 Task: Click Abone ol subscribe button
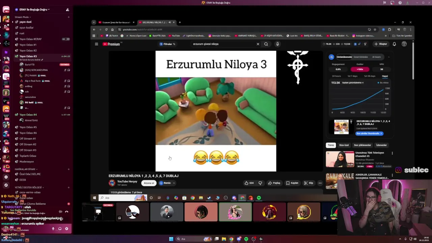pyautogui.click(x=149, y=183)
